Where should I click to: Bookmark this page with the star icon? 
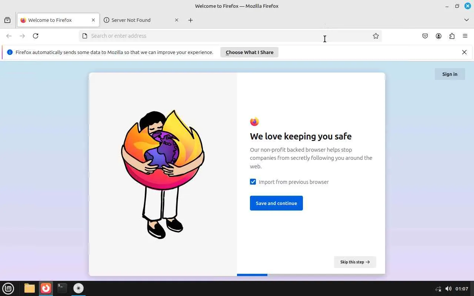coord(376,36)
